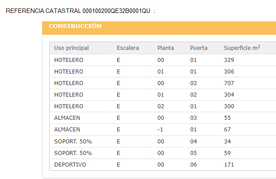Select the "Escalera" column header
Viewport: 276px width, 179px height.
coord(128,48)
